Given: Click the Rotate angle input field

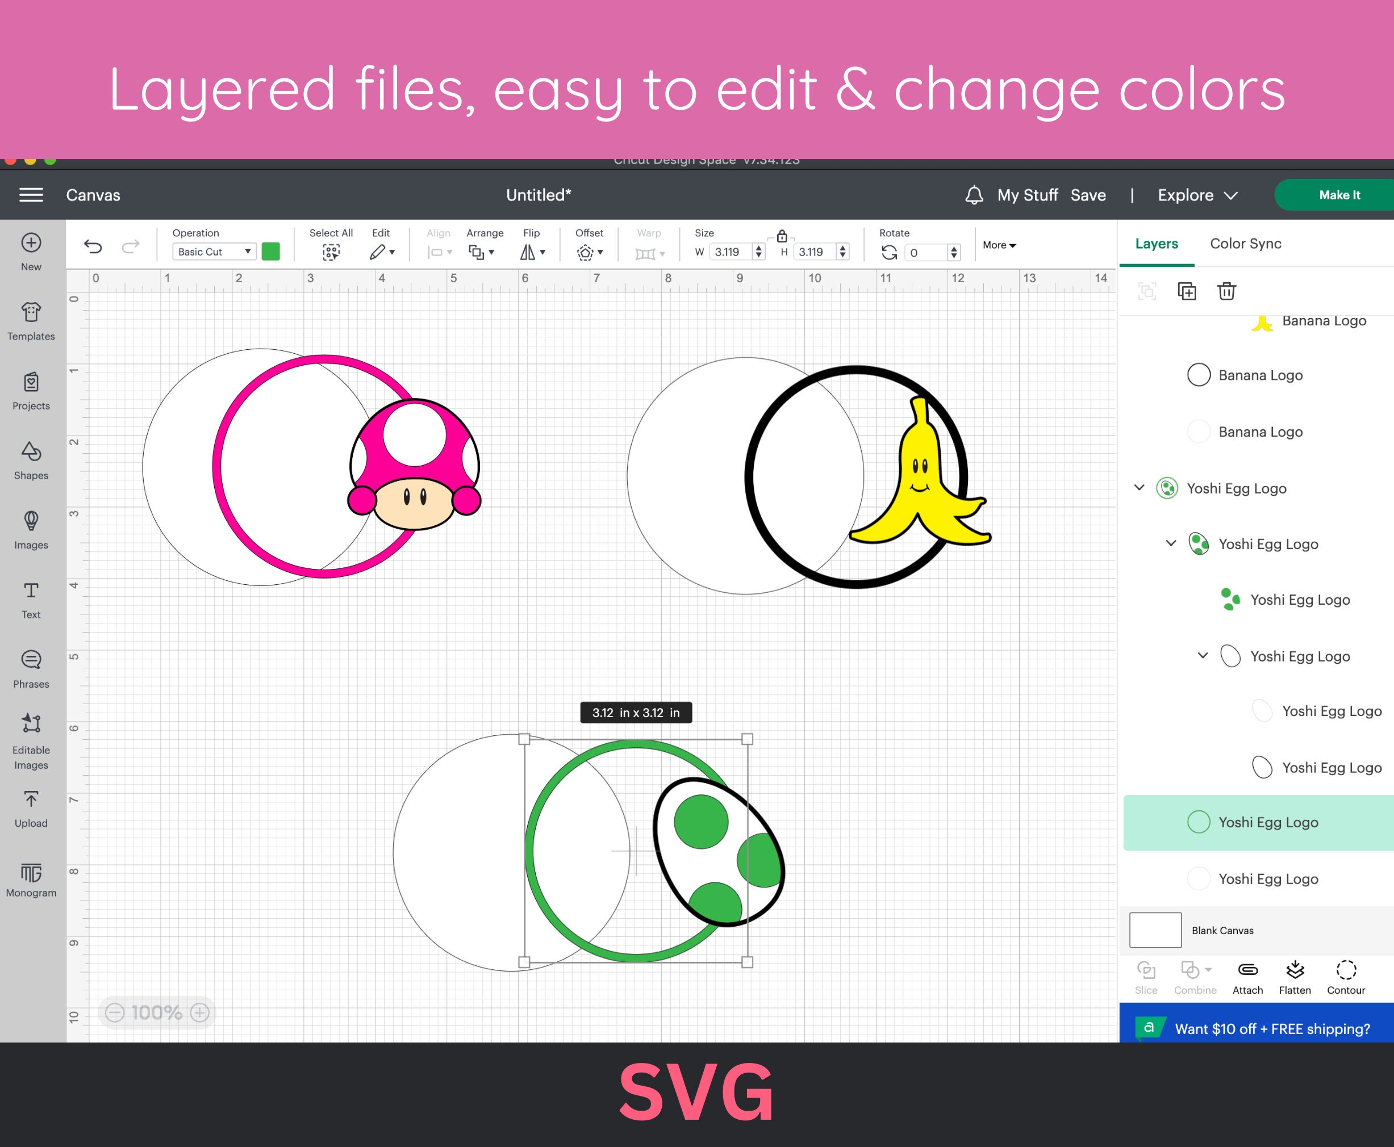Looking at the screenshot, I should (926, 252).
